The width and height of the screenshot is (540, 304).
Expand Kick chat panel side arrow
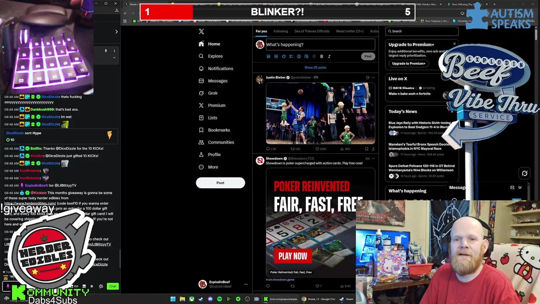click(x=116, y=32)
